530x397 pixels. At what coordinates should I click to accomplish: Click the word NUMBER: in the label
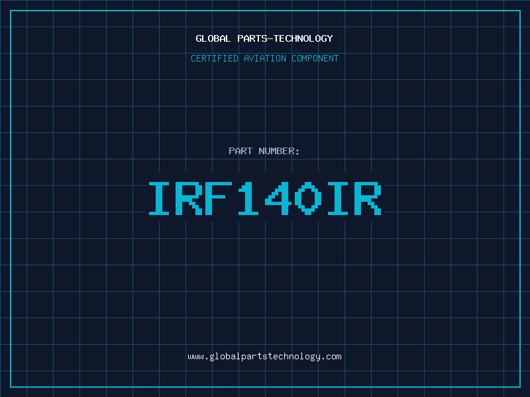click(279, 151)
